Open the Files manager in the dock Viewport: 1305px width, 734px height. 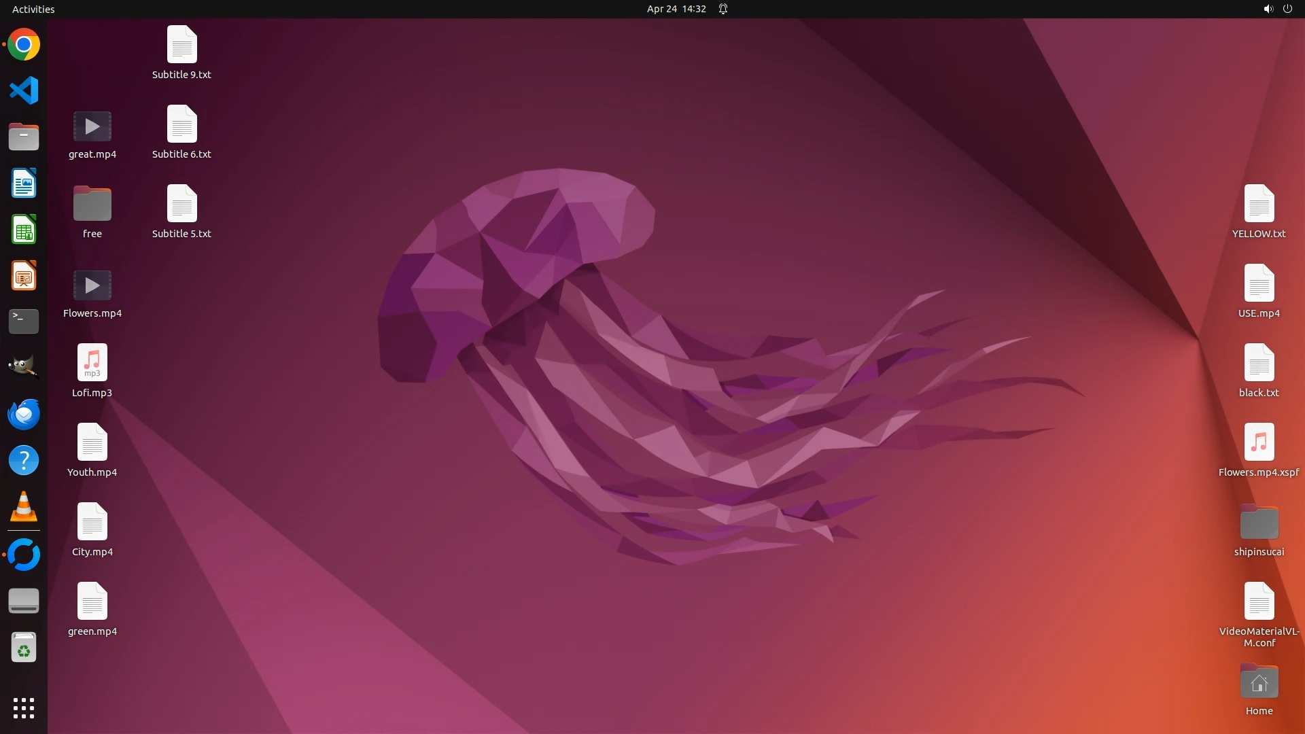click(24, 137)
